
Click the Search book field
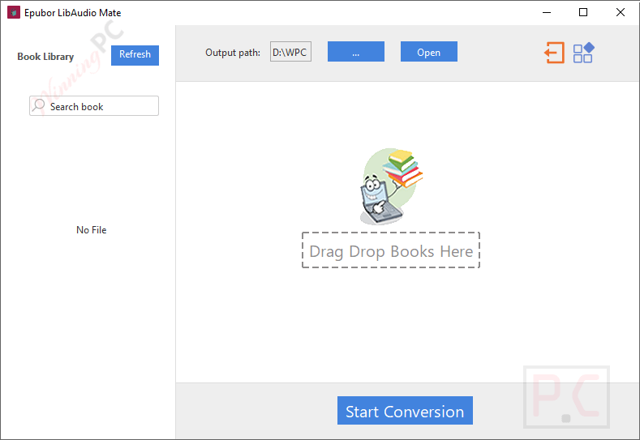94,106
